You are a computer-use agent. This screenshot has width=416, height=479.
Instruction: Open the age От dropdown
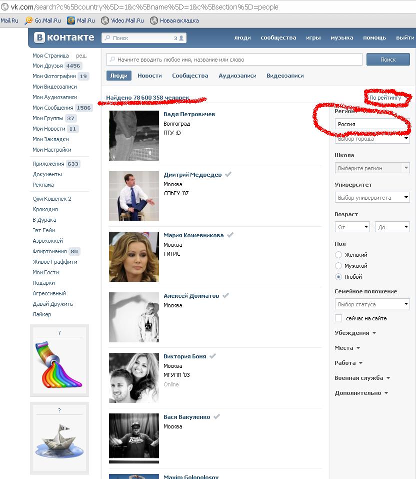[352, 227]
